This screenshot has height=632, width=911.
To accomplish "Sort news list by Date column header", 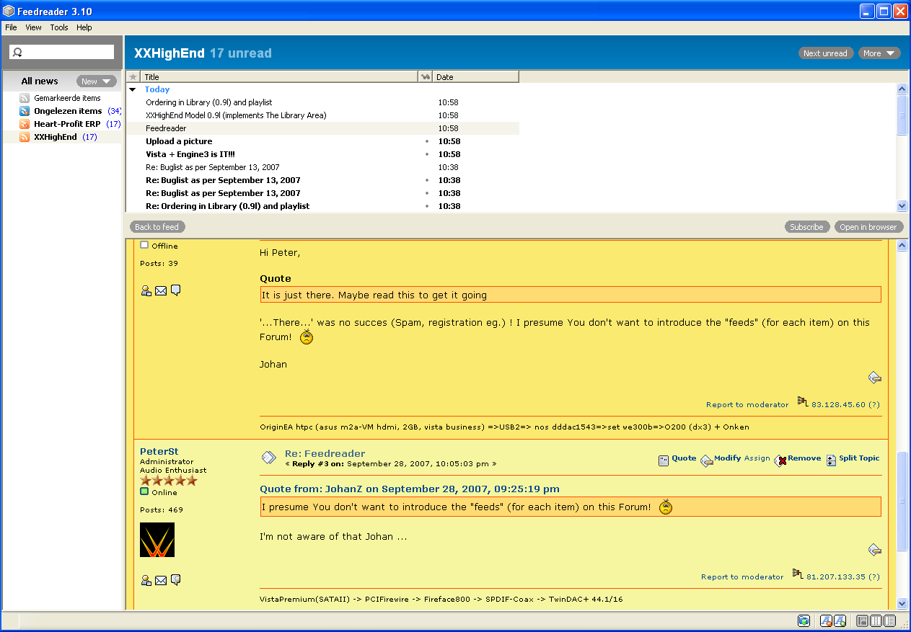I will click(x=476, y=77).
